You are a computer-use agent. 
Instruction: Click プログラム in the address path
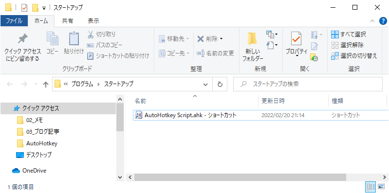[82, 84]
